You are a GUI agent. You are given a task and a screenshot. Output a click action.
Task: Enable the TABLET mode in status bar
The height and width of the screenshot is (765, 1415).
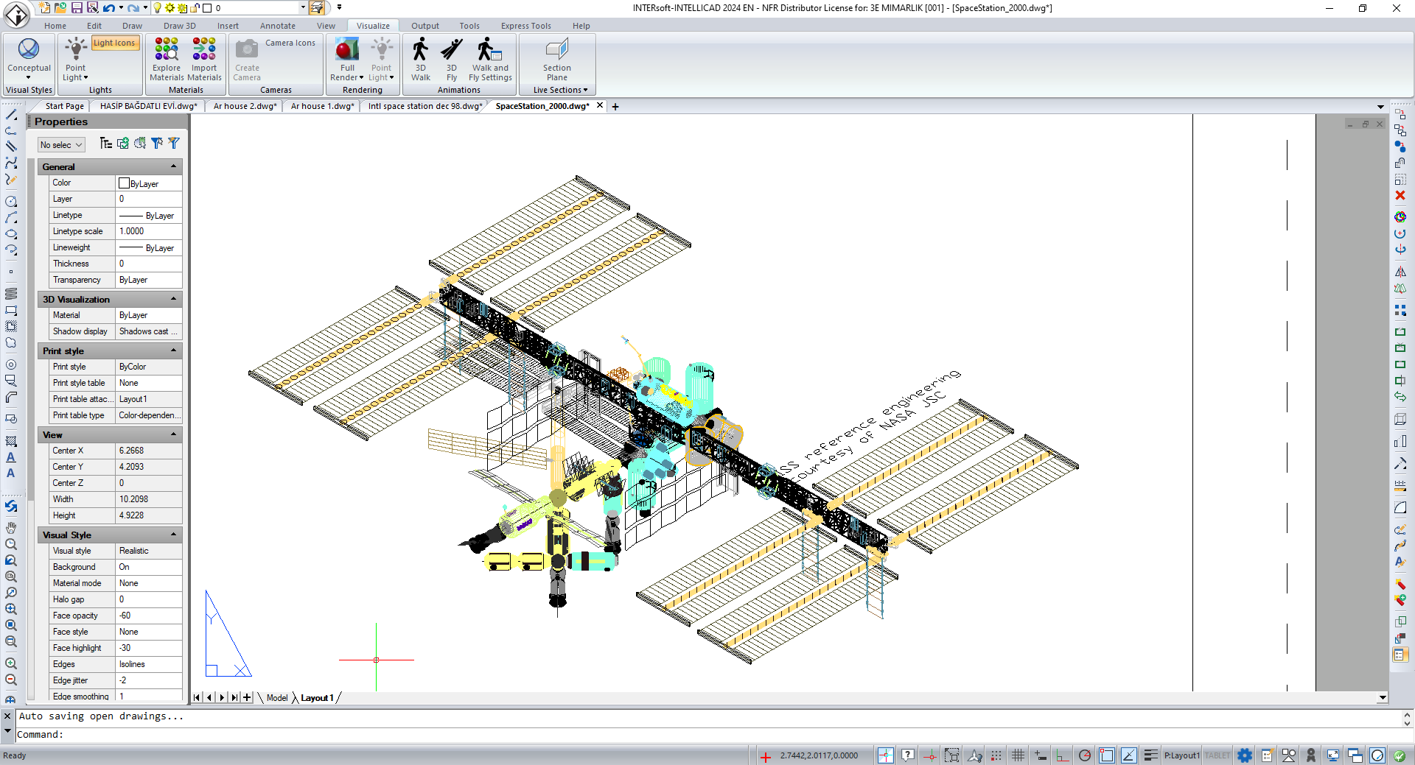1217,755
